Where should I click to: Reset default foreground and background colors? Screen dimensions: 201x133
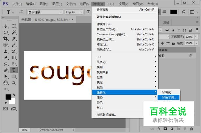(6, 103)
